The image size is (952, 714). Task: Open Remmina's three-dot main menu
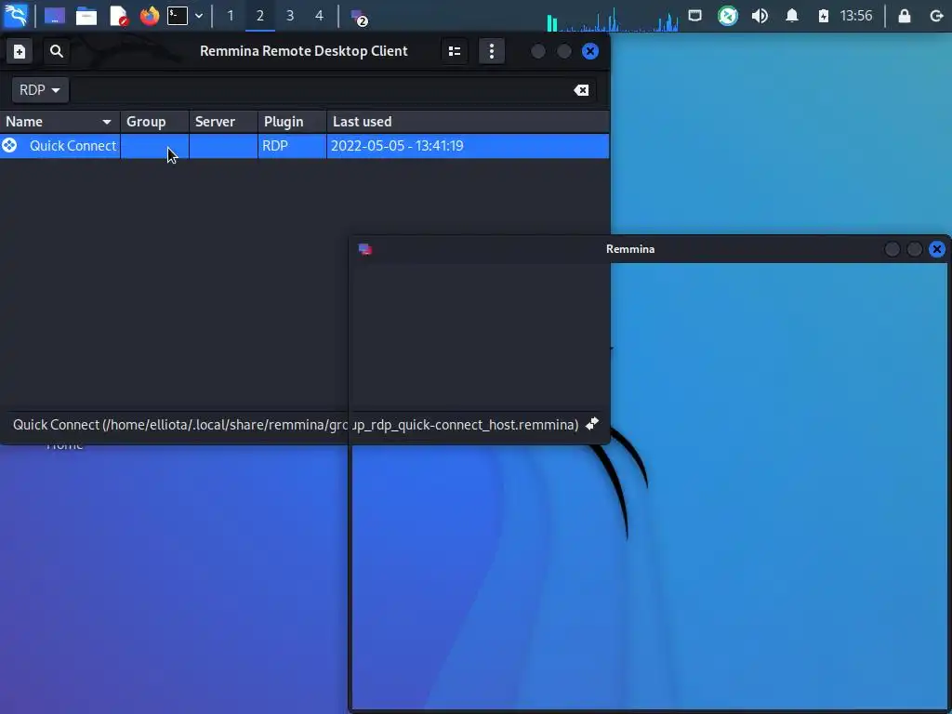[x=492, y=52]
